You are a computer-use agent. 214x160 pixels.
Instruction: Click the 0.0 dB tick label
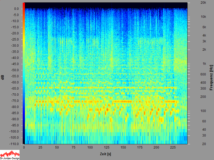pyautogui.click(x=16, y=9)
